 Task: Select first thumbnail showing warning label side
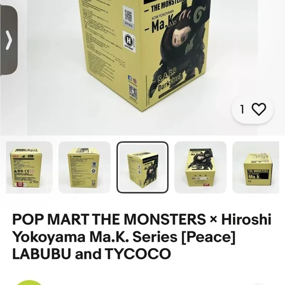click(x=29, y=167)
